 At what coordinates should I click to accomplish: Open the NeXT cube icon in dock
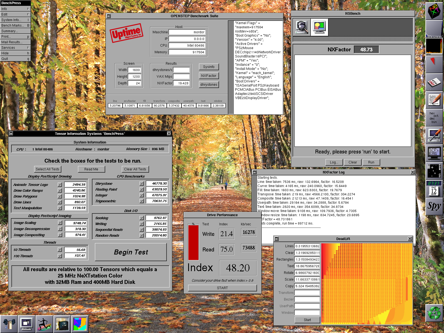434,10
